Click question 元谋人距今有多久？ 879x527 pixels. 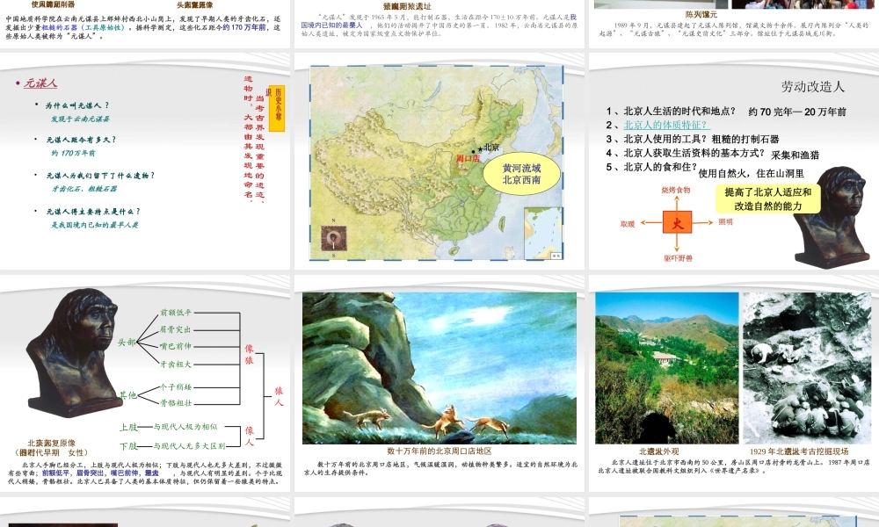pos(81,140)
